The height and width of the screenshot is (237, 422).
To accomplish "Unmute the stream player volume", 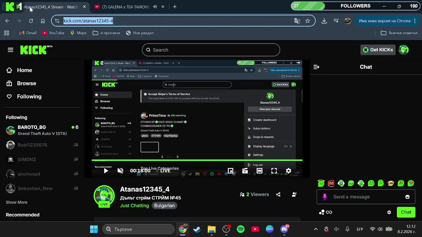I will point(120,171).
